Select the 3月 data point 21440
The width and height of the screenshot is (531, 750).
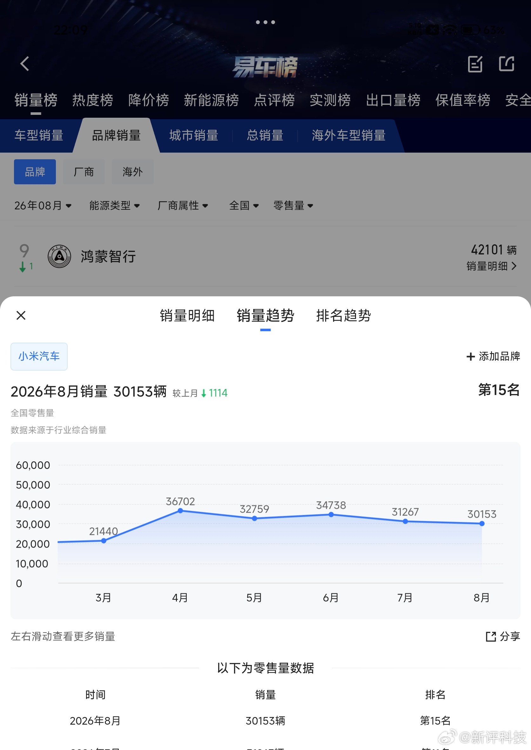point(104,541)
